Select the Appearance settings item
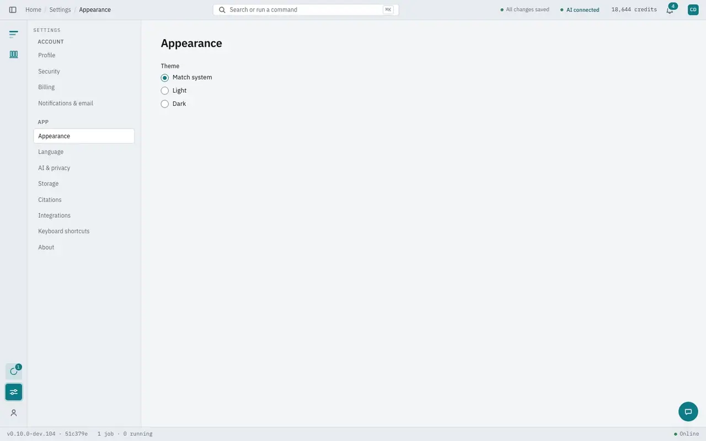The image size is (706, 441). [x=84, y=136]
